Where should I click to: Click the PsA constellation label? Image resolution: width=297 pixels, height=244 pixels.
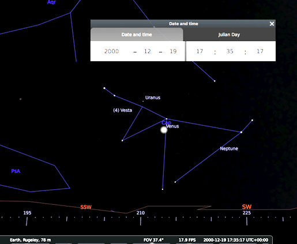(x=16, y=171)
